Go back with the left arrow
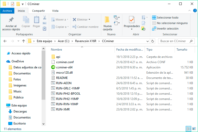198x132 pixels. 5,41
